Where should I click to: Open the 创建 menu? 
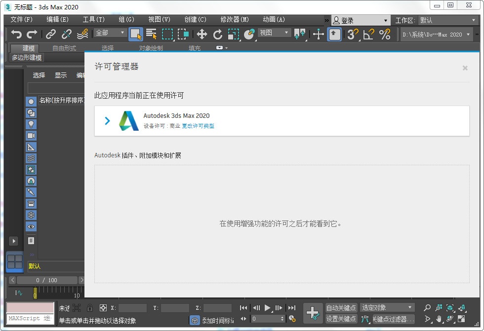click(x=195, y=20)
